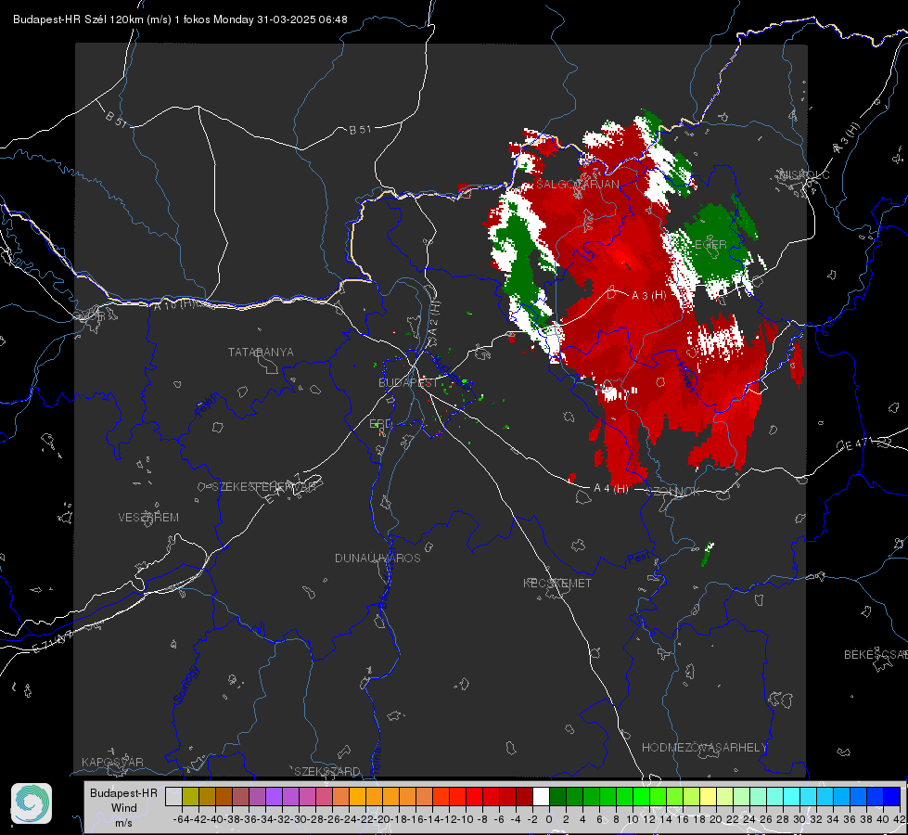Select the white zero-velocity legend swatch
This screenshot has width=908, height=835.
541,797
